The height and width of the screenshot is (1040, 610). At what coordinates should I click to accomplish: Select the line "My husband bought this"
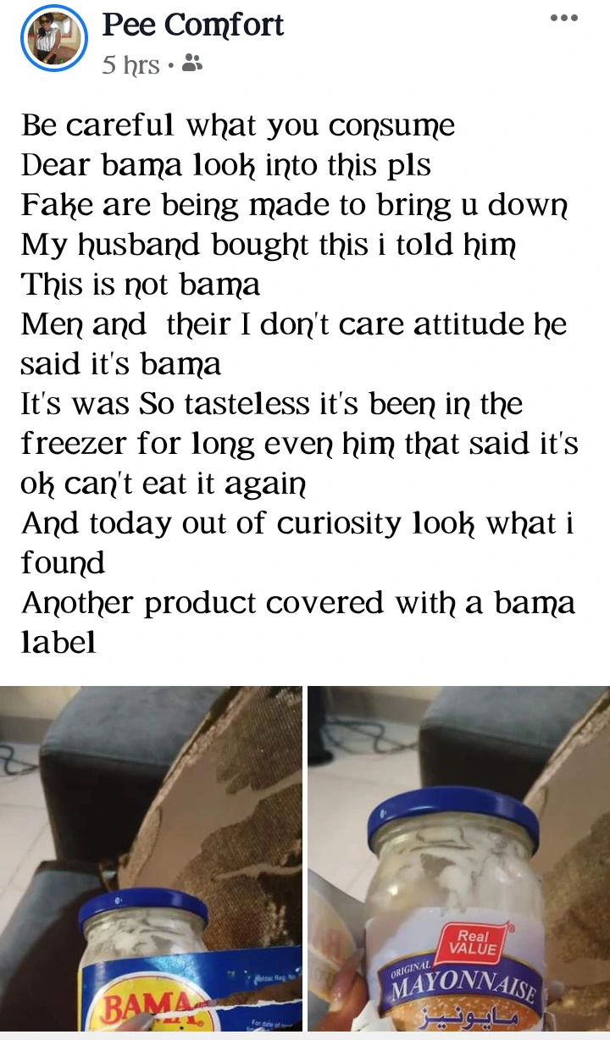[x=269, y=246]
